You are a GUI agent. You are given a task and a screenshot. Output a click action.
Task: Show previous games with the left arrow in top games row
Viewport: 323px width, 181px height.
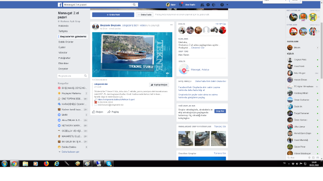pyautogui.click(x=288, y=17)
